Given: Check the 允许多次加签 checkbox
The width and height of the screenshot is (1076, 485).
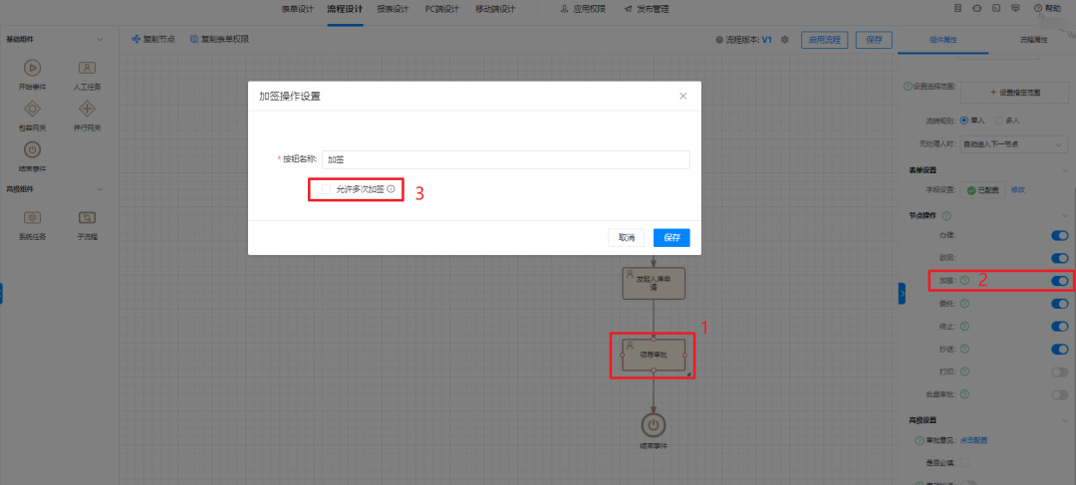Looking at the screenshot, I should click(x=326, y=189).
